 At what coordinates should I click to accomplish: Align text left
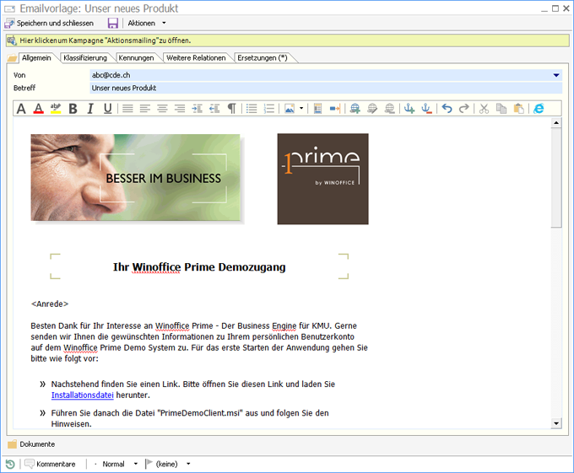point(145,109)
